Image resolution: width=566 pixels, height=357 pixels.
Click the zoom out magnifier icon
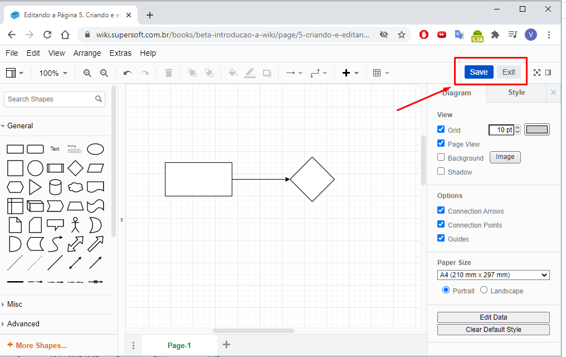click(104, 73)
